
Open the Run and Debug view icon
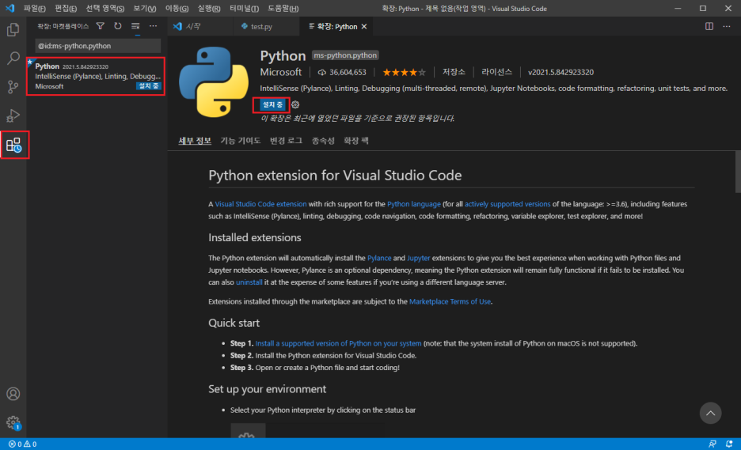click(x=13, y=115)
